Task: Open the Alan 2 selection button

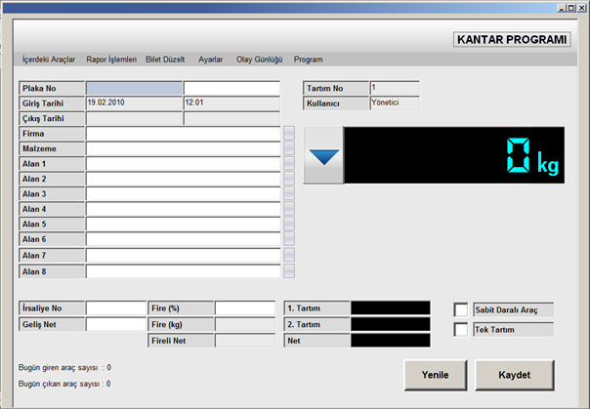Action: coord(289,179)
